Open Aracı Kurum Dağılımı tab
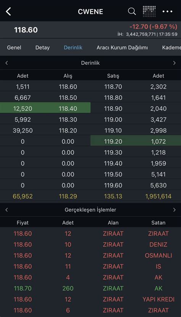The width and height of the screenshot is (181, 317). tap(122, 48)
